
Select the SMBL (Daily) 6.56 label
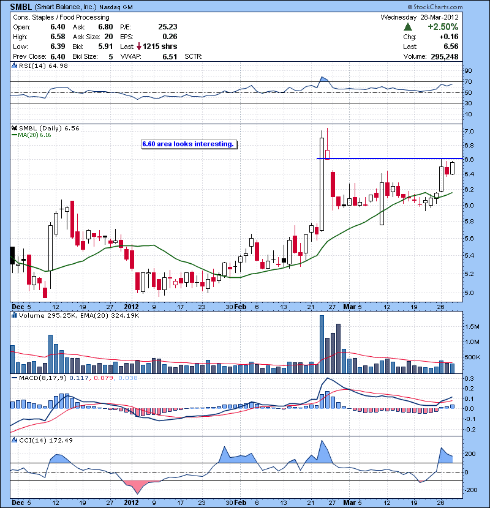pyautogui.click(x=49, y=128)
